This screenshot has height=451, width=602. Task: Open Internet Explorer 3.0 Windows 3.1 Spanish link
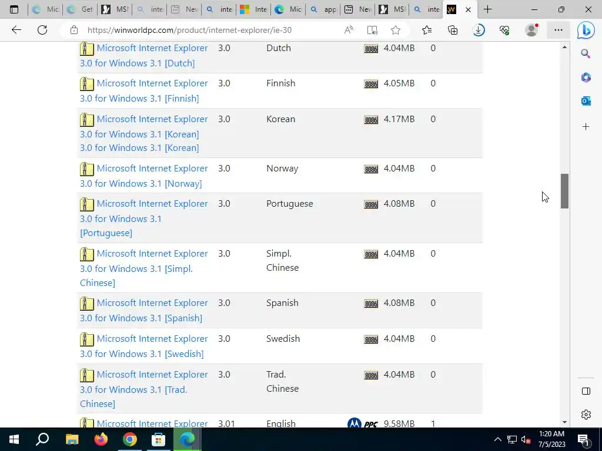click(x=144, y=310)
